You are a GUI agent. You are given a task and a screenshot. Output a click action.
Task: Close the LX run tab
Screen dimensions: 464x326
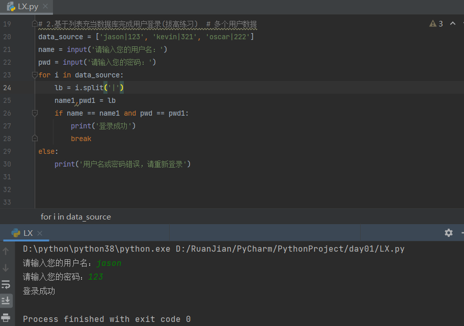click(40, 233)
